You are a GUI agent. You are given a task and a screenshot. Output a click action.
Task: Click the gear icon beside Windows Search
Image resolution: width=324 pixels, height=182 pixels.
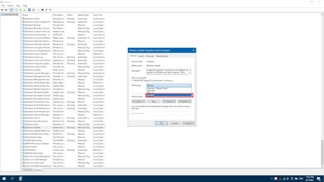(x=23, y=118)
